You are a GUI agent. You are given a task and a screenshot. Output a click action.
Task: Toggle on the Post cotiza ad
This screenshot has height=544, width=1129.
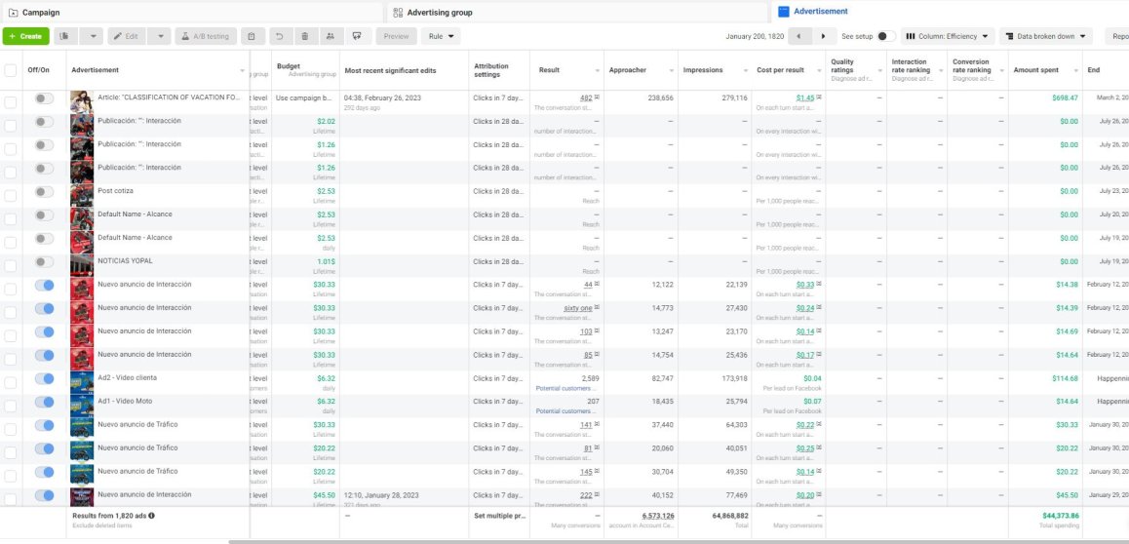coord(44,192)
